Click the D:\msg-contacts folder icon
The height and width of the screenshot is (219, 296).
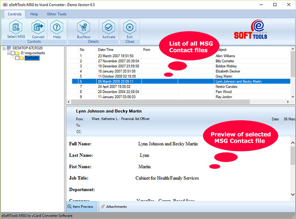click(17, 53)
